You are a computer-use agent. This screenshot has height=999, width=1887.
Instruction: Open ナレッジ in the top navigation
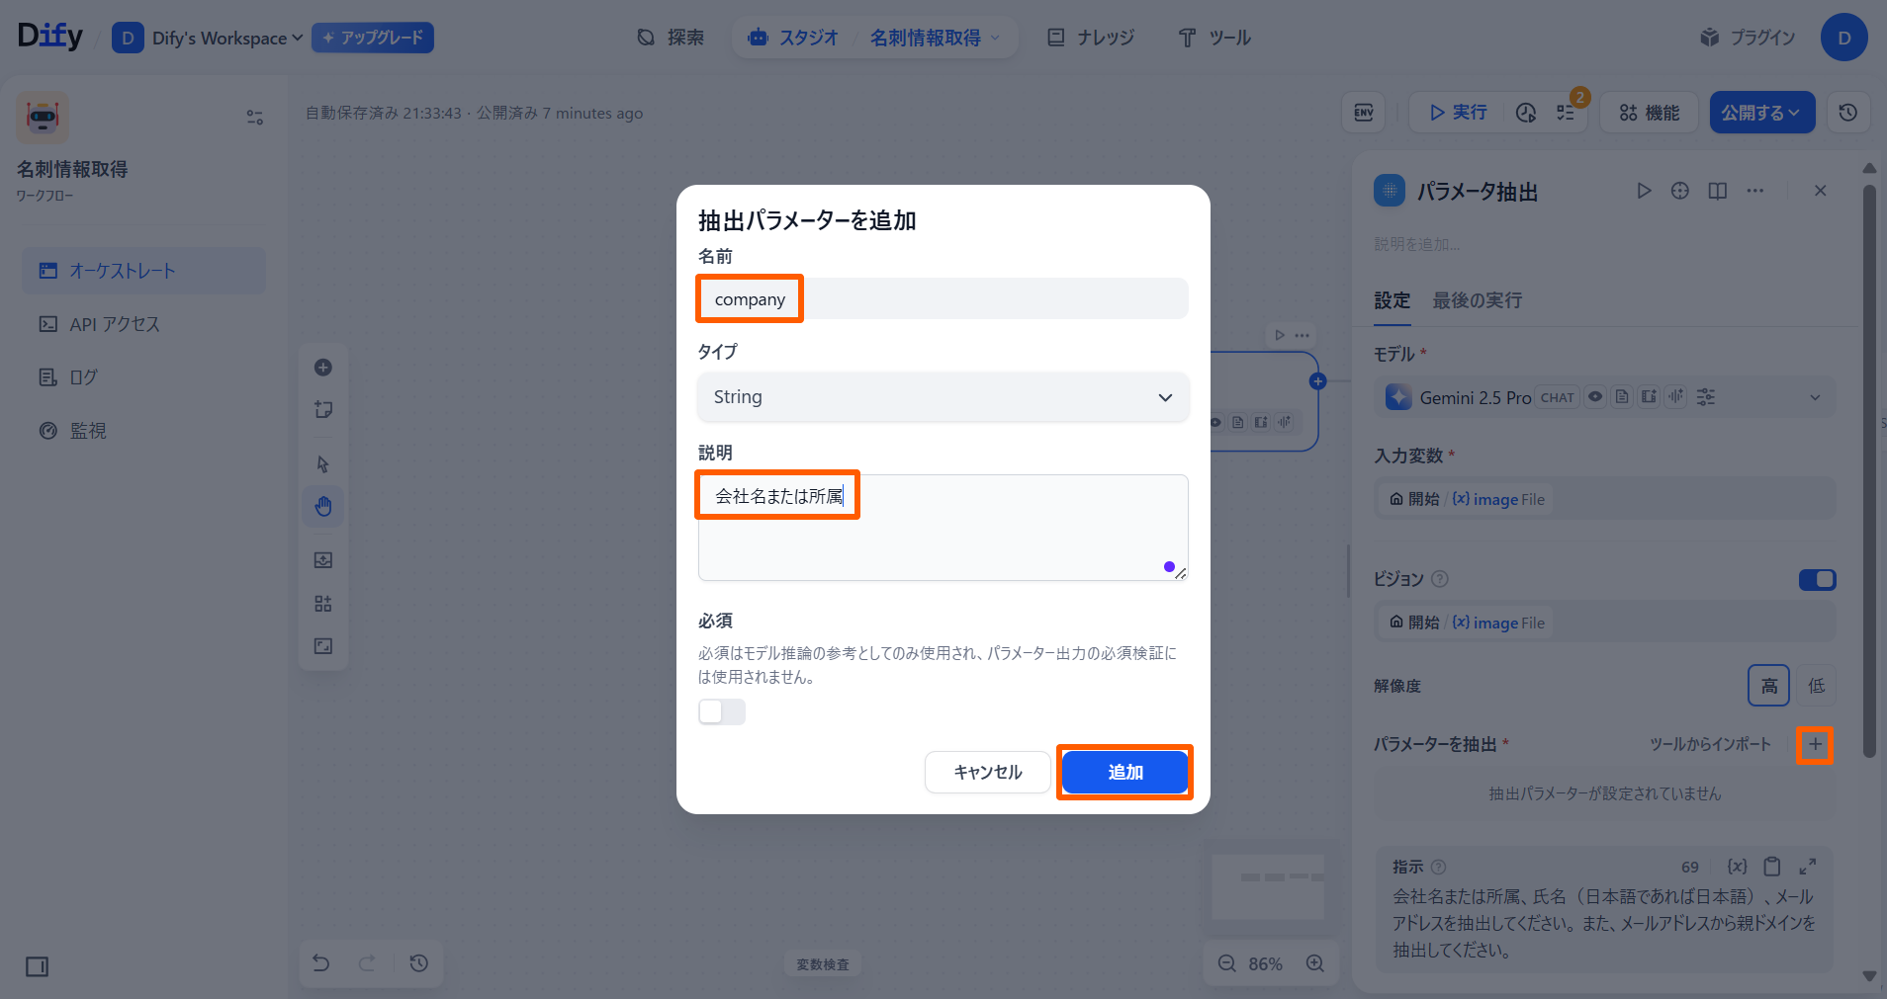[1090, 37]
